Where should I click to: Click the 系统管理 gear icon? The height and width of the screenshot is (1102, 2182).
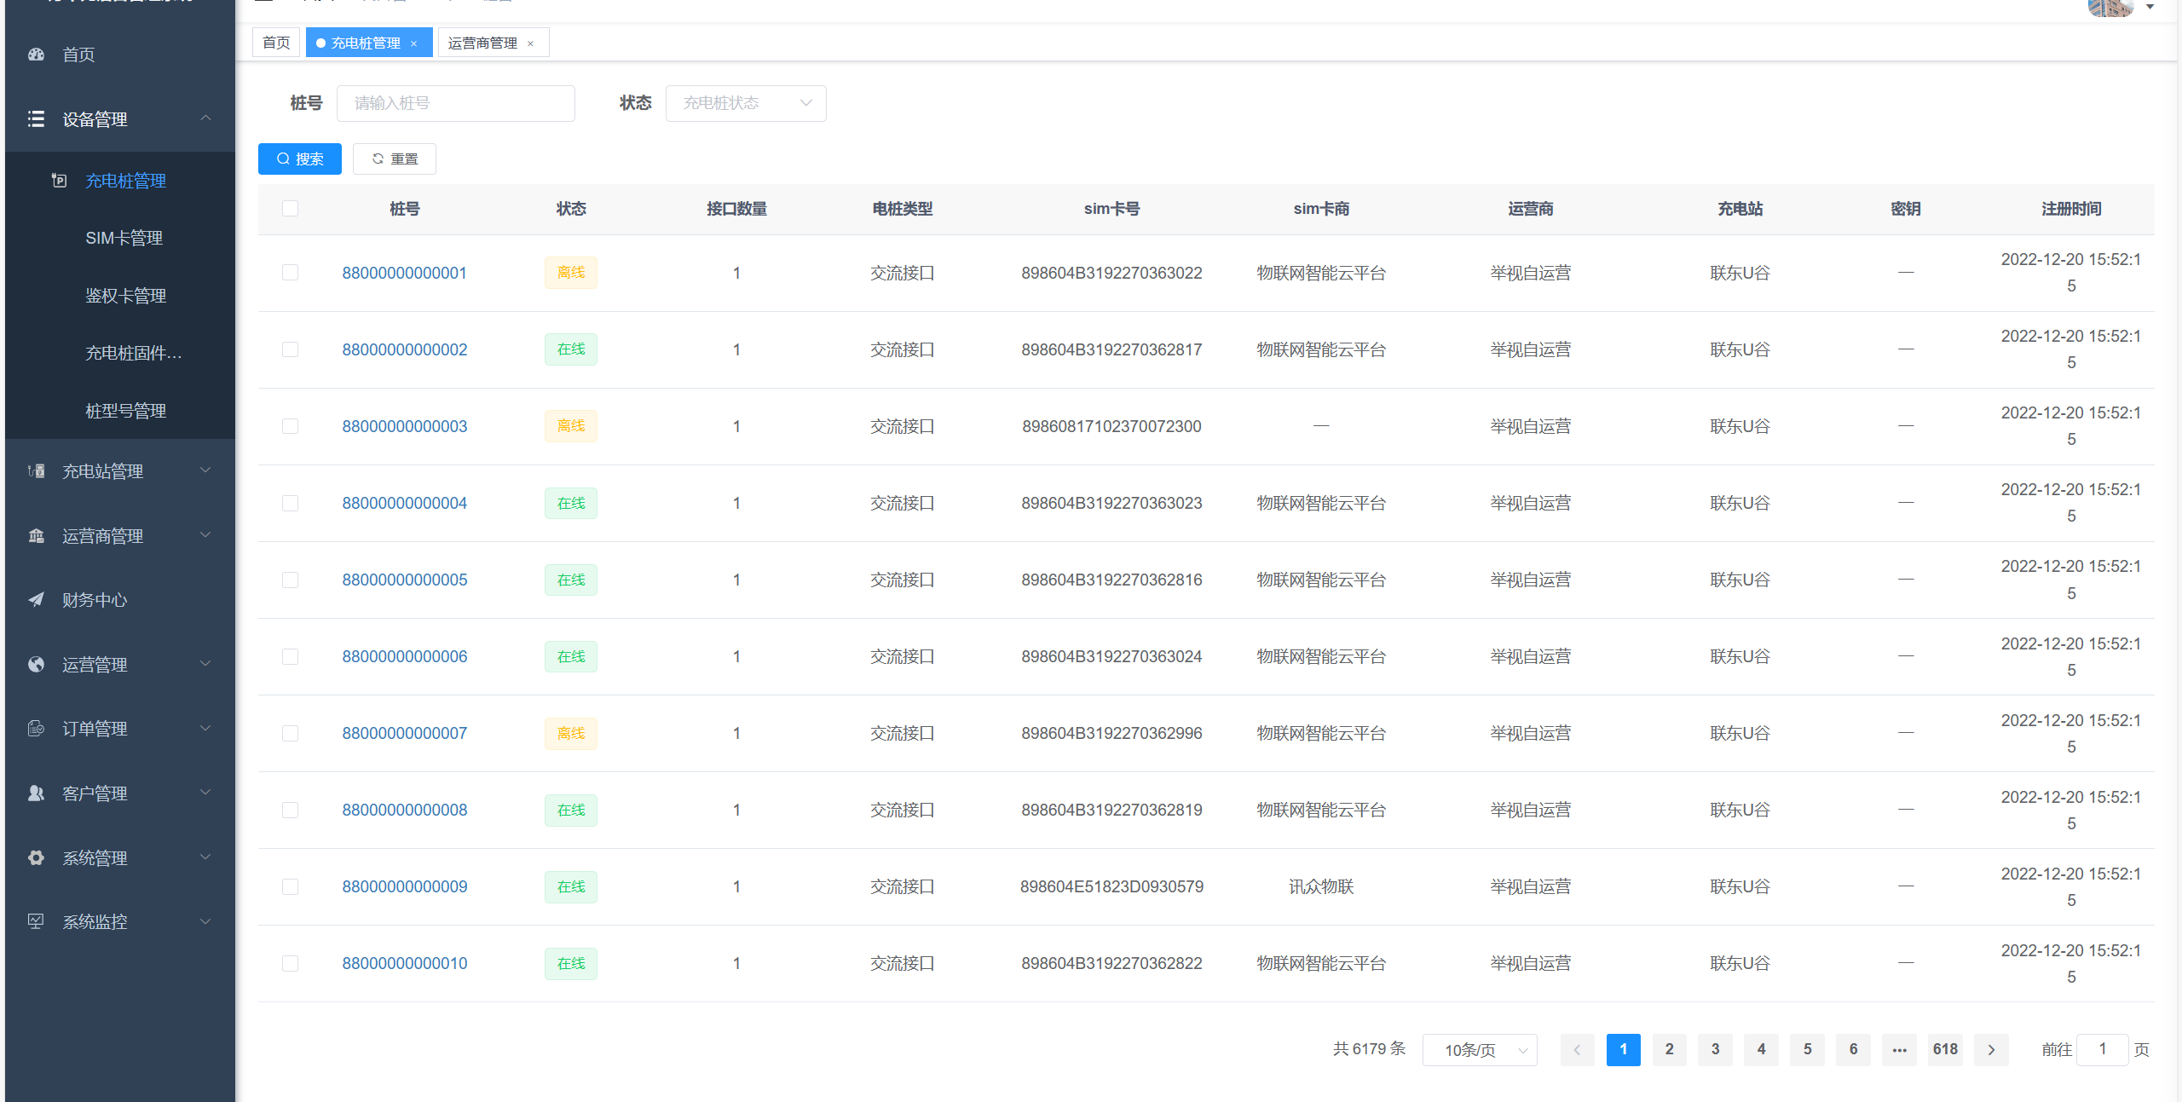[36, 858]
